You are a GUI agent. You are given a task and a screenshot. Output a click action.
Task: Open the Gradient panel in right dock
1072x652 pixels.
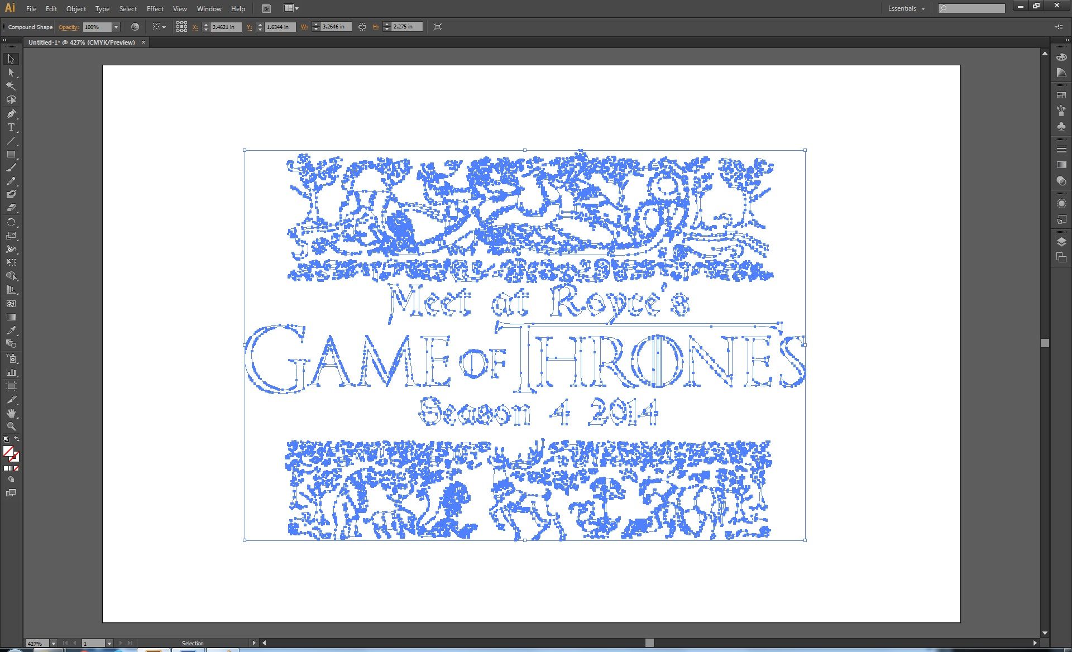[1061, 165]
